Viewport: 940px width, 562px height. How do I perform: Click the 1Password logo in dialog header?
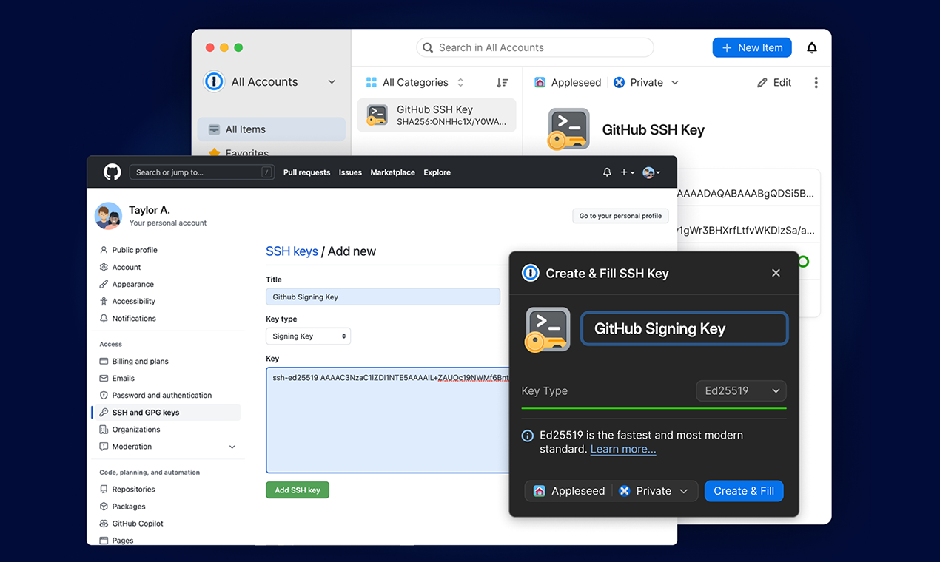pos(531,273)
